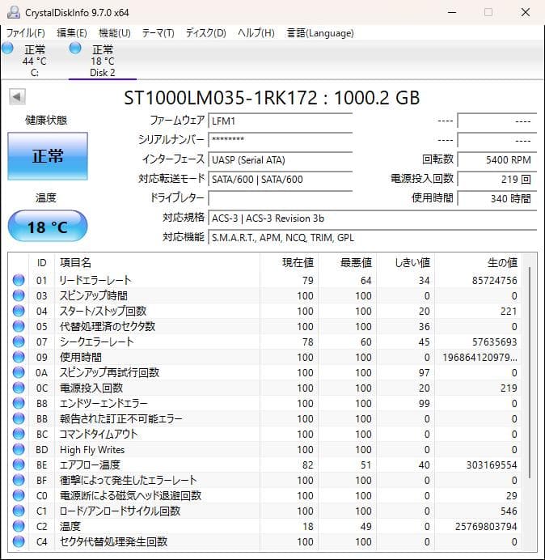Click the 項目名 column header
Image resolution: width=545 pixels, height=560 pixels.
click(76, 262)
